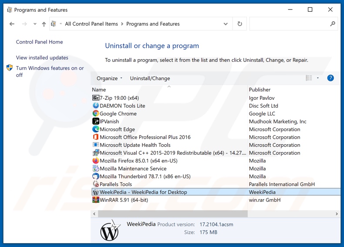This screenshot has width=344, height=247.
Task: Click the WeekiPedia icon in program list
Action: [96, 192]
